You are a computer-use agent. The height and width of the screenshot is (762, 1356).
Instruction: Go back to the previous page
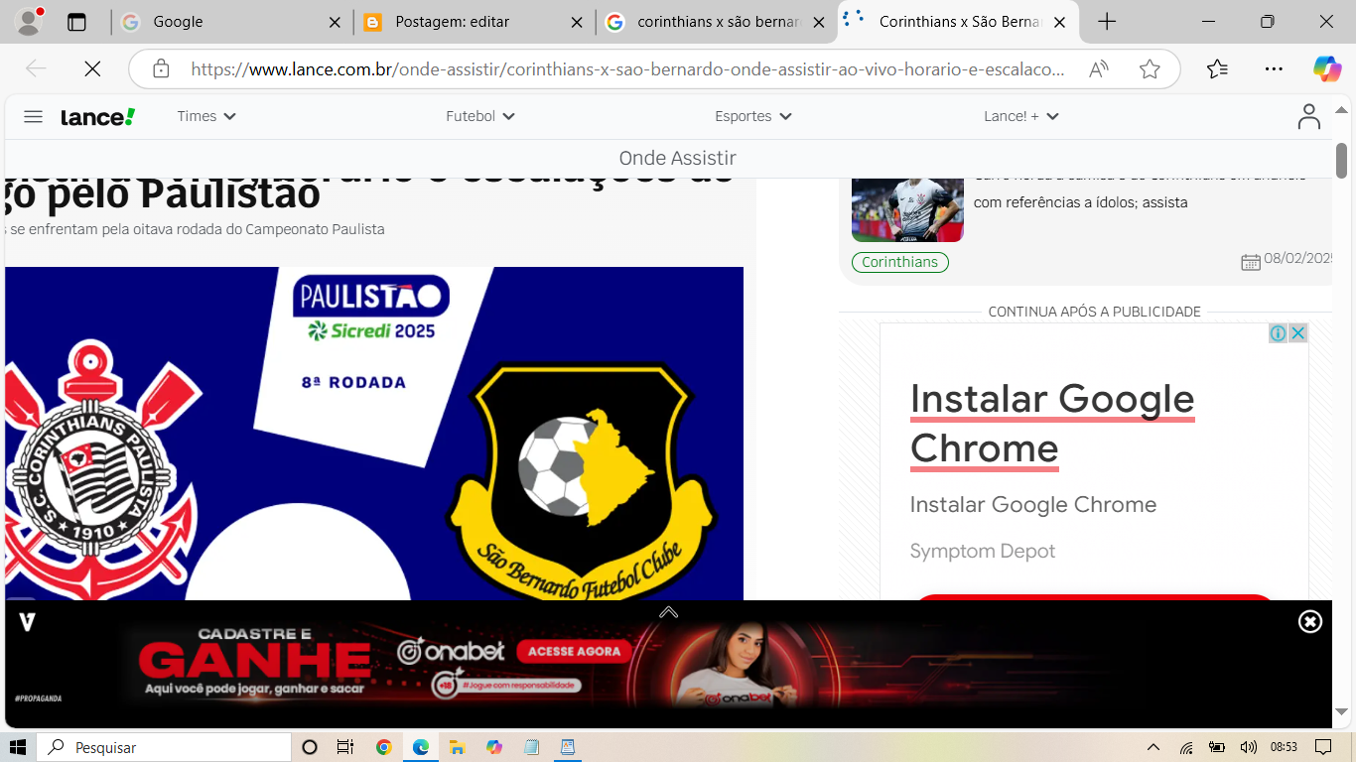(36, 68)
